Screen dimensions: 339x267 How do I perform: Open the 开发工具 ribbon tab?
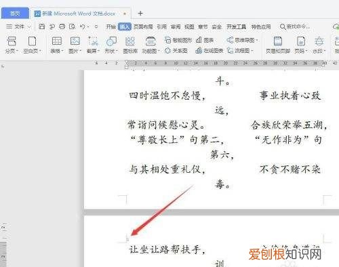click(x=236, y=27)
